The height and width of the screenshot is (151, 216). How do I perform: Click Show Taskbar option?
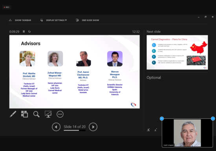click(20, 20)
